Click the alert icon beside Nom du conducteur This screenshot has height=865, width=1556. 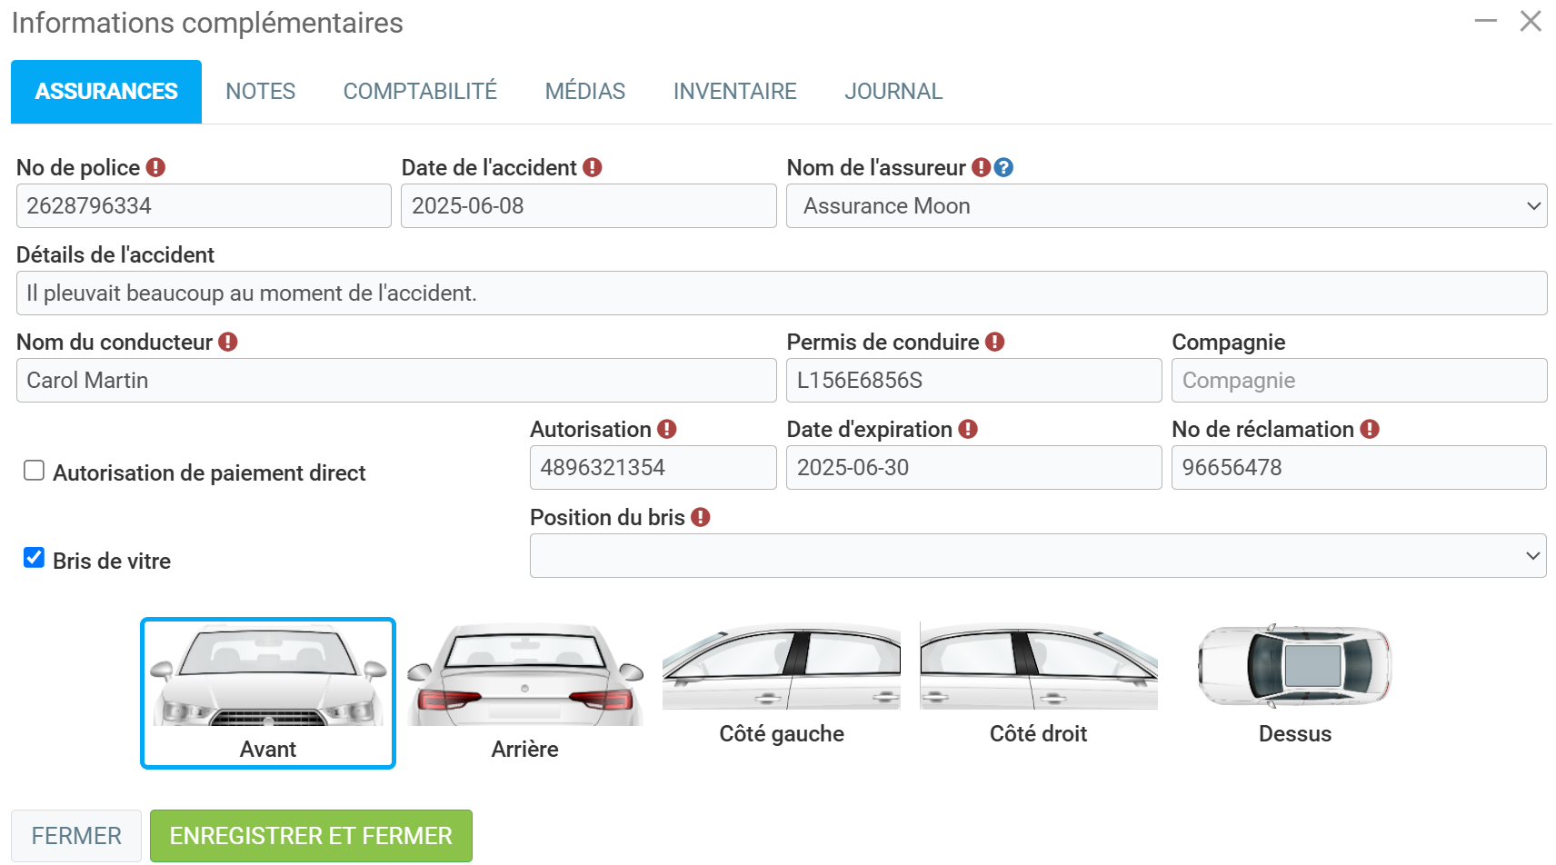[228, 342]
